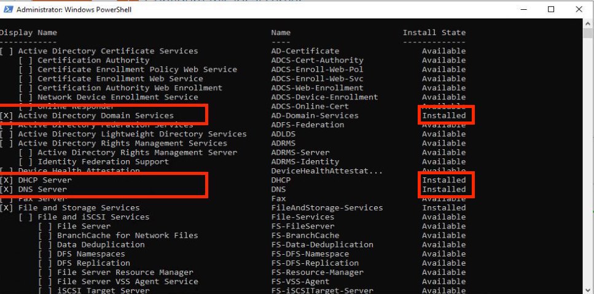
Task: Click the 'AD-Certificate' name value
Action: click(x=305, y=51)
